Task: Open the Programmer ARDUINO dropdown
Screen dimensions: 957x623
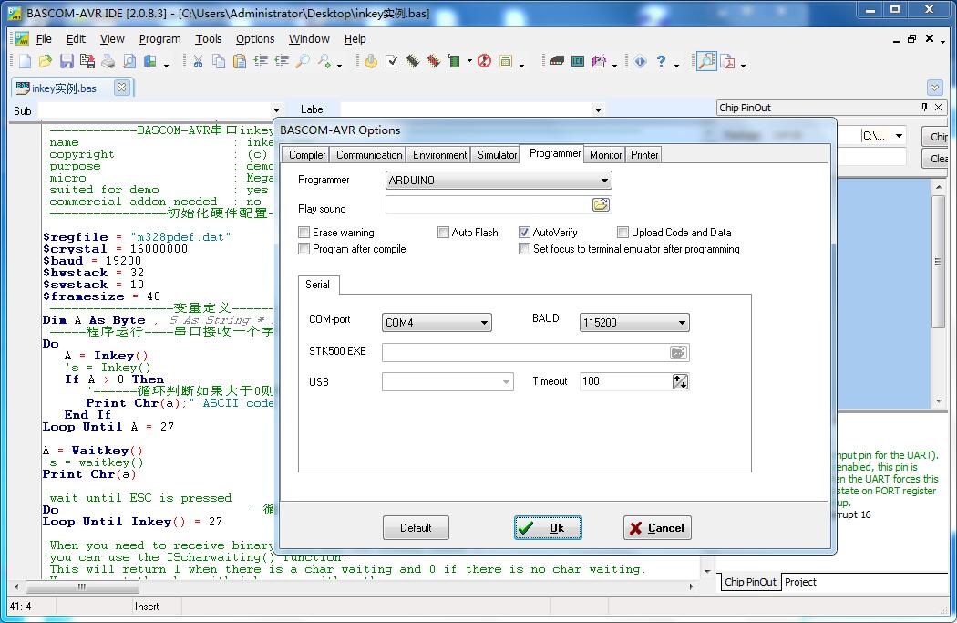Action: [x=499, y=181]
